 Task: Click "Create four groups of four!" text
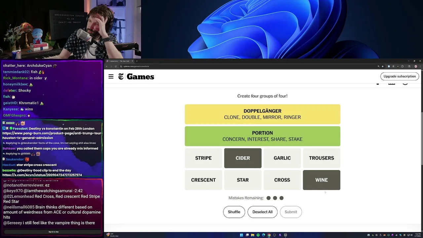coord(262,96)
